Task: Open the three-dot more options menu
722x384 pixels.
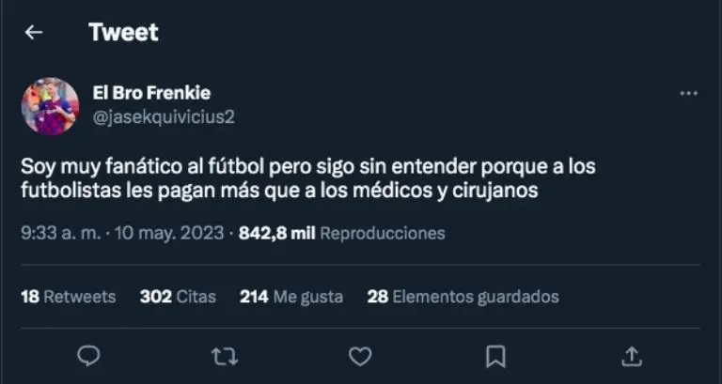Action: point(688,93)
